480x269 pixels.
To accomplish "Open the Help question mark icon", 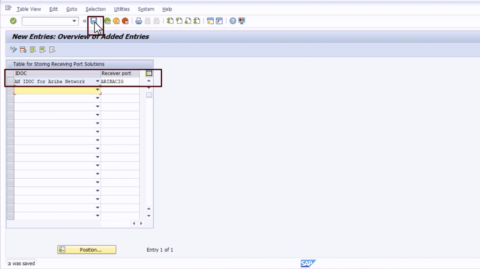I will tap(233, 21).
